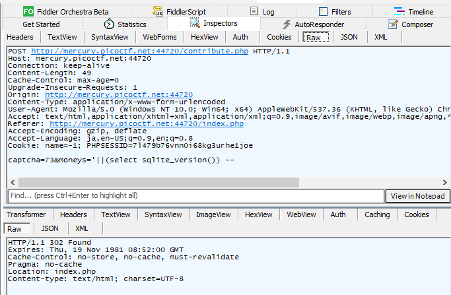Screen dimensions: 451x295
Task: Select request SyntaxView inspector tab
Action: [110, 37]
